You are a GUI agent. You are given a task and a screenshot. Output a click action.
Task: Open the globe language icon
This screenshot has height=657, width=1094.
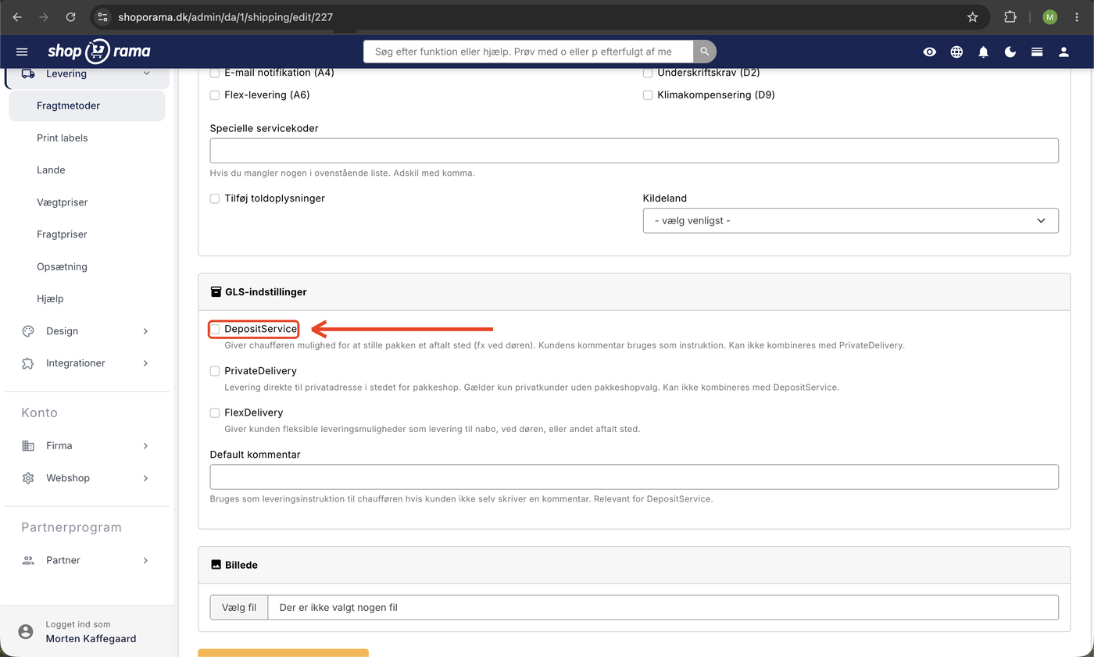point(956,52)
